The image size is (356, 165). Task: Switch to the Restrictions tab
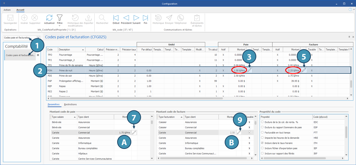pos(70,104)
